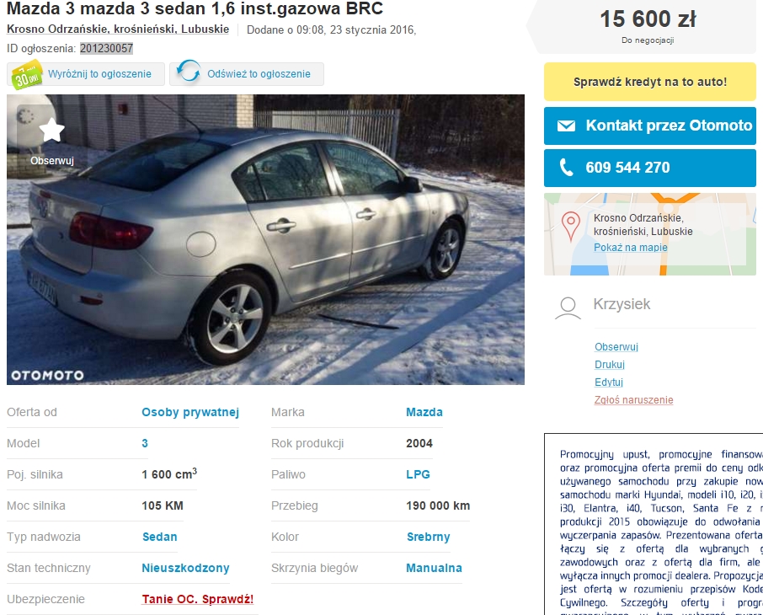763x615 pixels.
Task: Click Tanie OC. Sprawdź! link
Action: coord(198,599)
